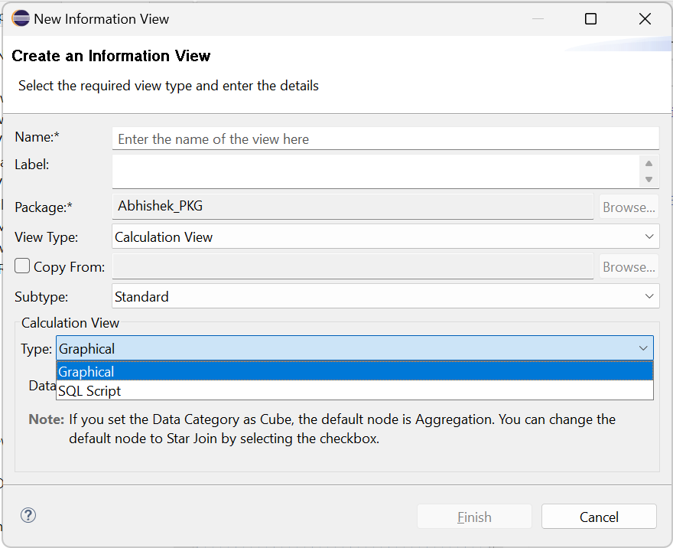
Task: Click the Copy From text field
Action: point(352,267)
